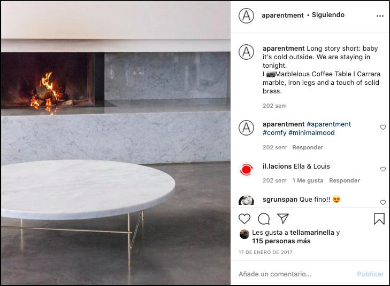The height and width of the screenshot is (286, 390).
Task: Open the il.lacions red avatar
Action: [246, 170]
